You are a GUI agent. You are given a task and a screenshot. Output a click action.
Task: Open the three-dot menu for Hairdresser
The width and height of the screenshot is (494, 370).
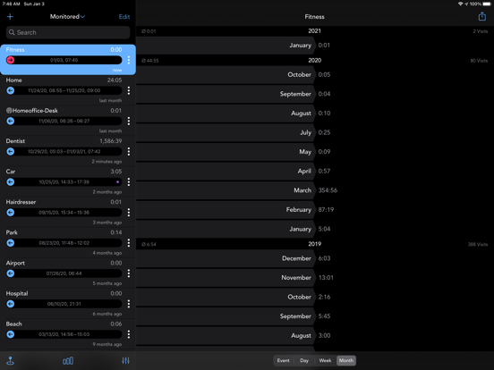pyautogui.click(x=129, y=213)
